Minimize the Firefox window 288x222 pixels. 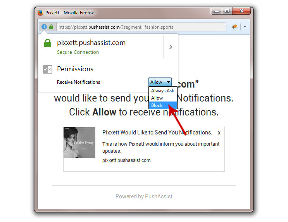[217, 11]
